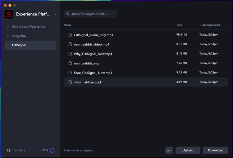Sort files by the Name column header
Screen dimensions: 233x158
pos(67,25)
